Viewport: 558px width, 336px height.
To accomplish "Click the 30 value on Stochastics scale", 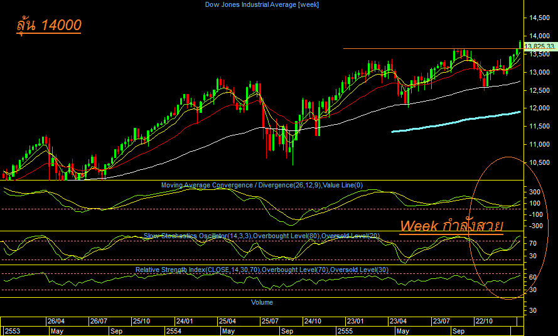I will click(x=533, y=256).
